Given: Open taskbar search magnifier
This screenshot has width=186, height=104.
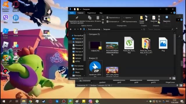Looking at the screenshot, I should (x=10, y=101).
